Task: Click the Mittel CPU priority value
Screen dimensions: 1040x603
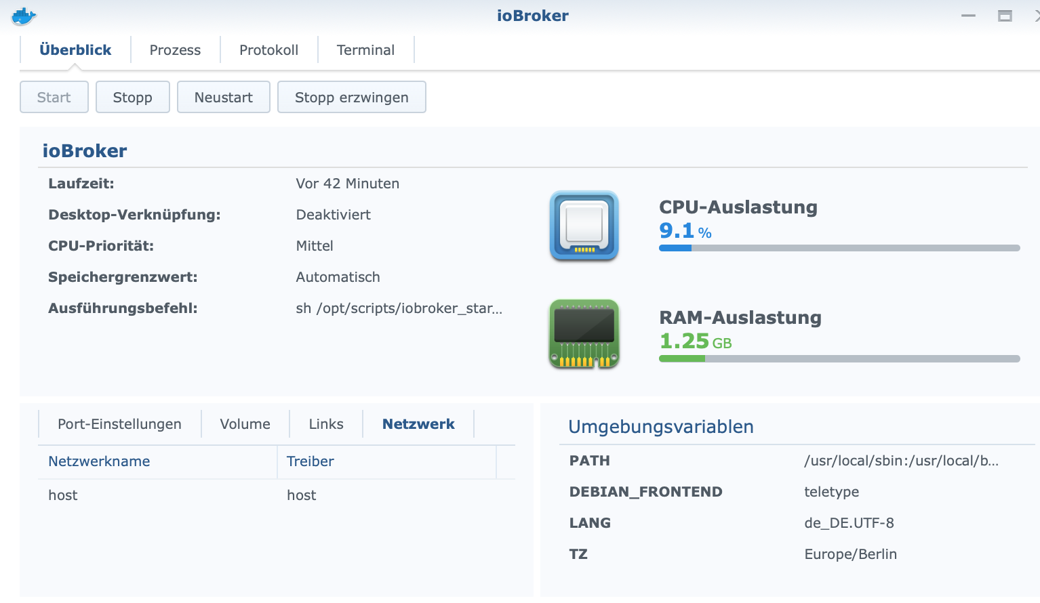Action: click(x=315, y=246)
